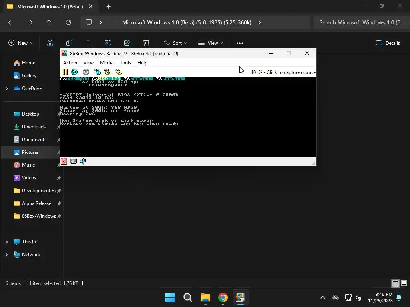Show hidden system tray icons
The image size is (410, 307).
[323, 297]
